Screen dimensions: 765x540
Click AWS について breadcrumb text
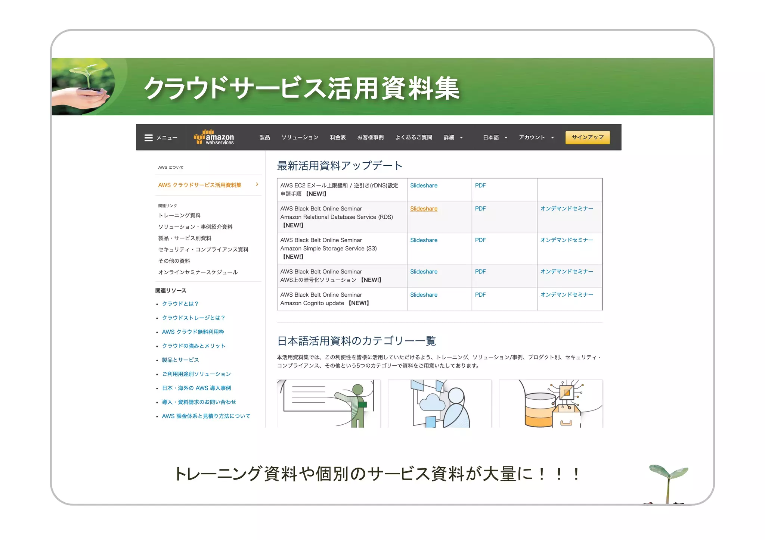171,167
